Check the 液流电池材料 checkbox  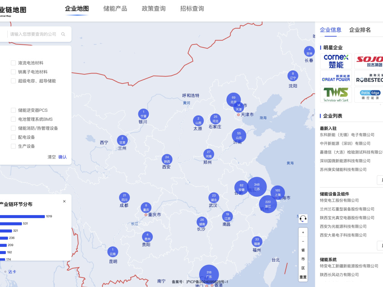coord(13,63)
